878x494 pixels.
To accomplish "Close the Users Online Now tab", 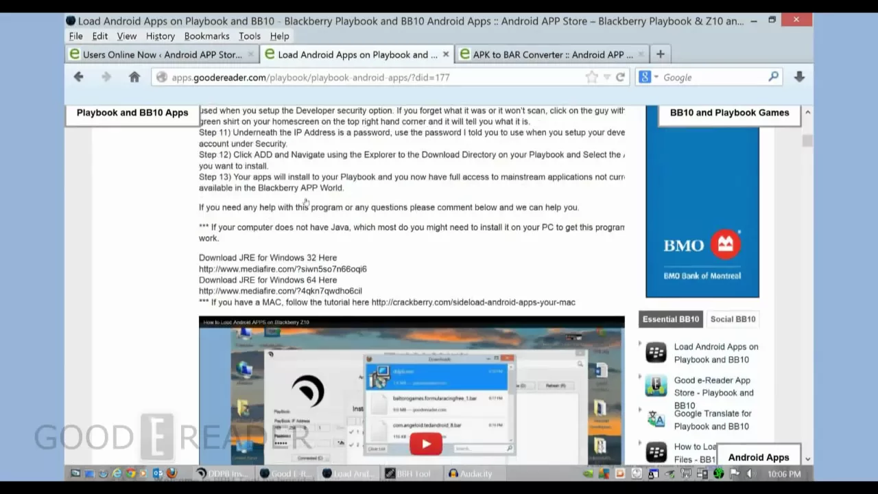I will click(251, 54).
